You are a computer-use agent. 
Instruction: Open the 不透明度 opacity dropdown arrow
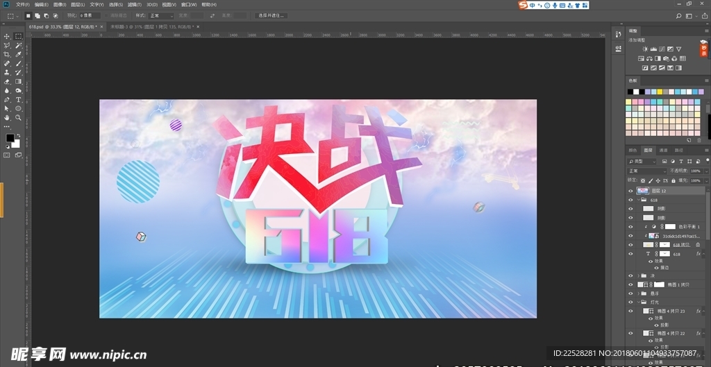(706, 171)
